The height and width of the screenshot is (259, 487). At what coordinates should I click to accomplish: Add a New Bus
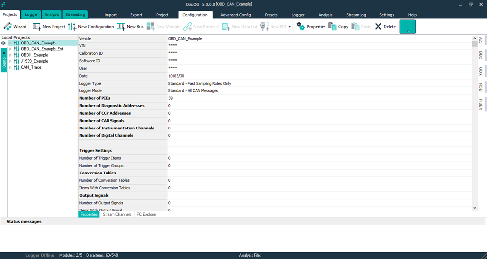[130, 27]
